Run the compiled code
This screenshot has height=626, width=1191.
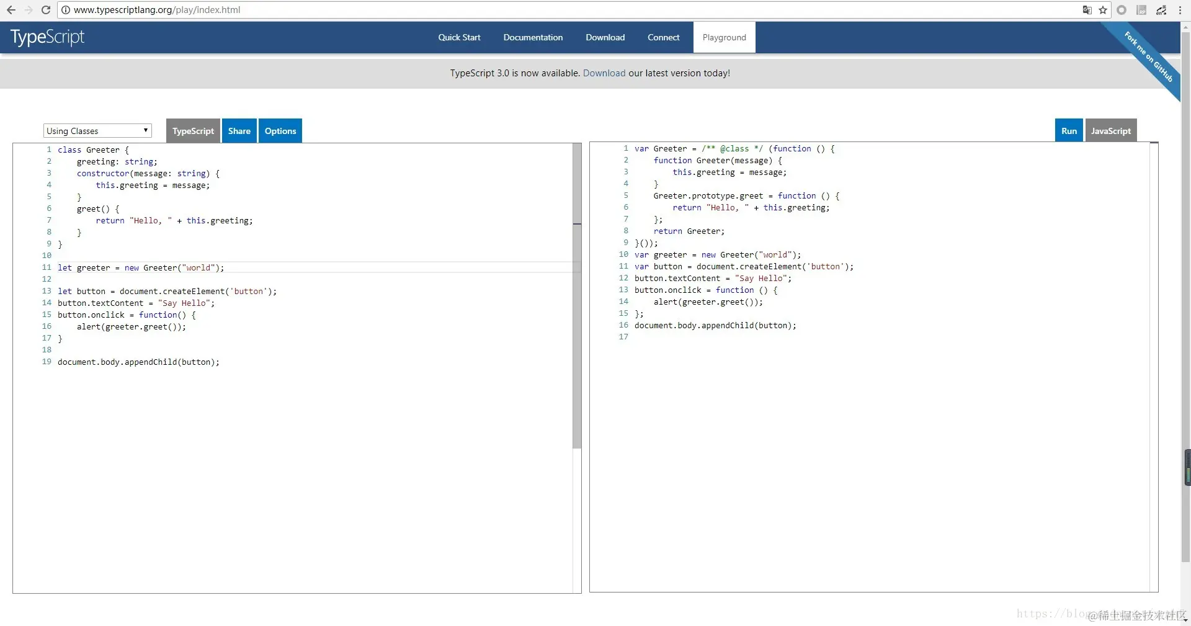pyautogui.click(x=1069, y=131)
